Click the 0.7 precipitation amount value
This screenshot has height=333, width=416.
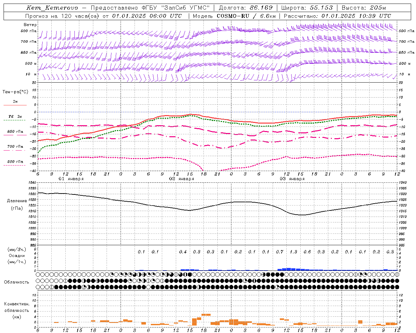pos(279,252)
